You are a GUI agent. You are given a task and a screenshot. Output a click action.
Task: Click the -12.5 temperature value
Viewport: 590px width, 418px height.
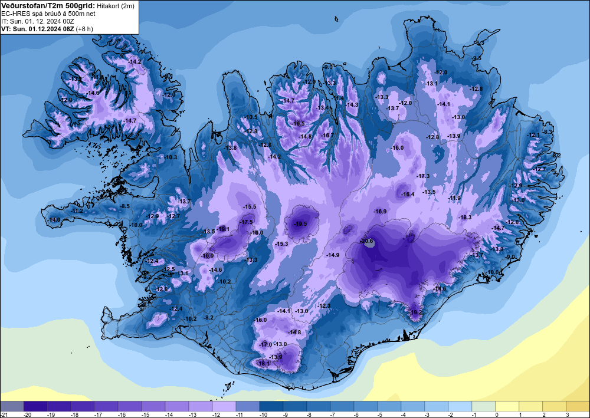pos(169,269)
